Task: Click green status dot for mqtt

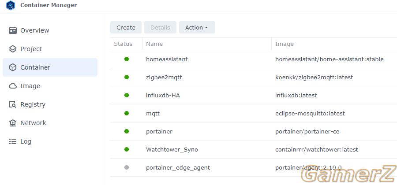Action: (127, 113)
